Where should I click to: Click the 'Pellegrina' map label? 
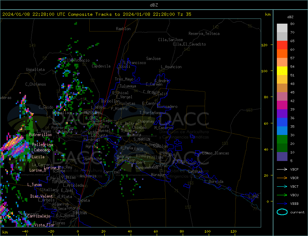[x=42, y=145]
